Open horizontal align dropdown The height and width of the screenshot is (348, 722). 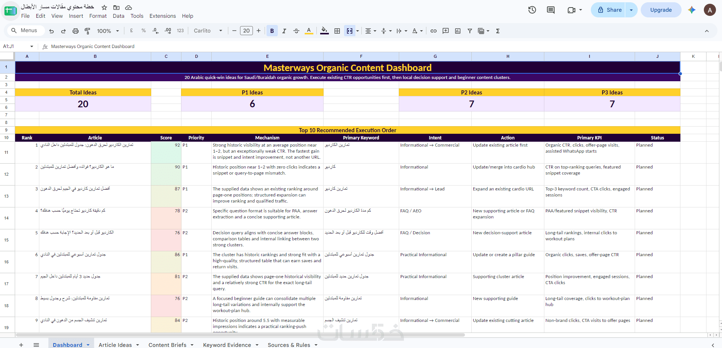tap(370, 31)
